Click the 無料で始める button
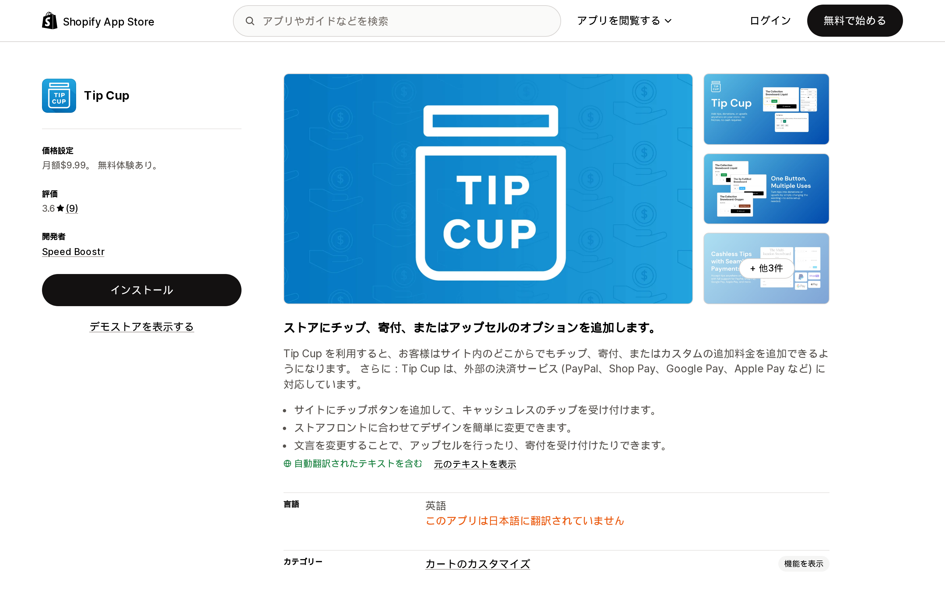Image resolution: width=945 pixels, height=590 pixels. pos(855,21)
